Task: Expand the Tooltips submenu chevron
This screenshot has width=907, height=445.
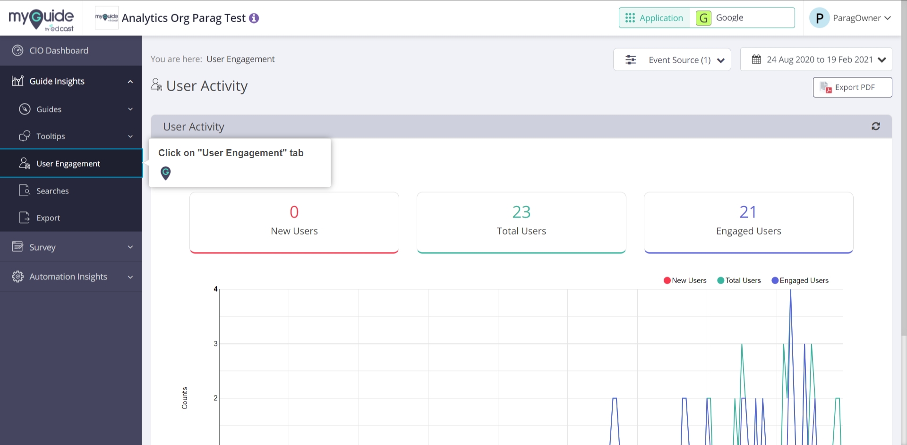Action: tap(130, 136)
